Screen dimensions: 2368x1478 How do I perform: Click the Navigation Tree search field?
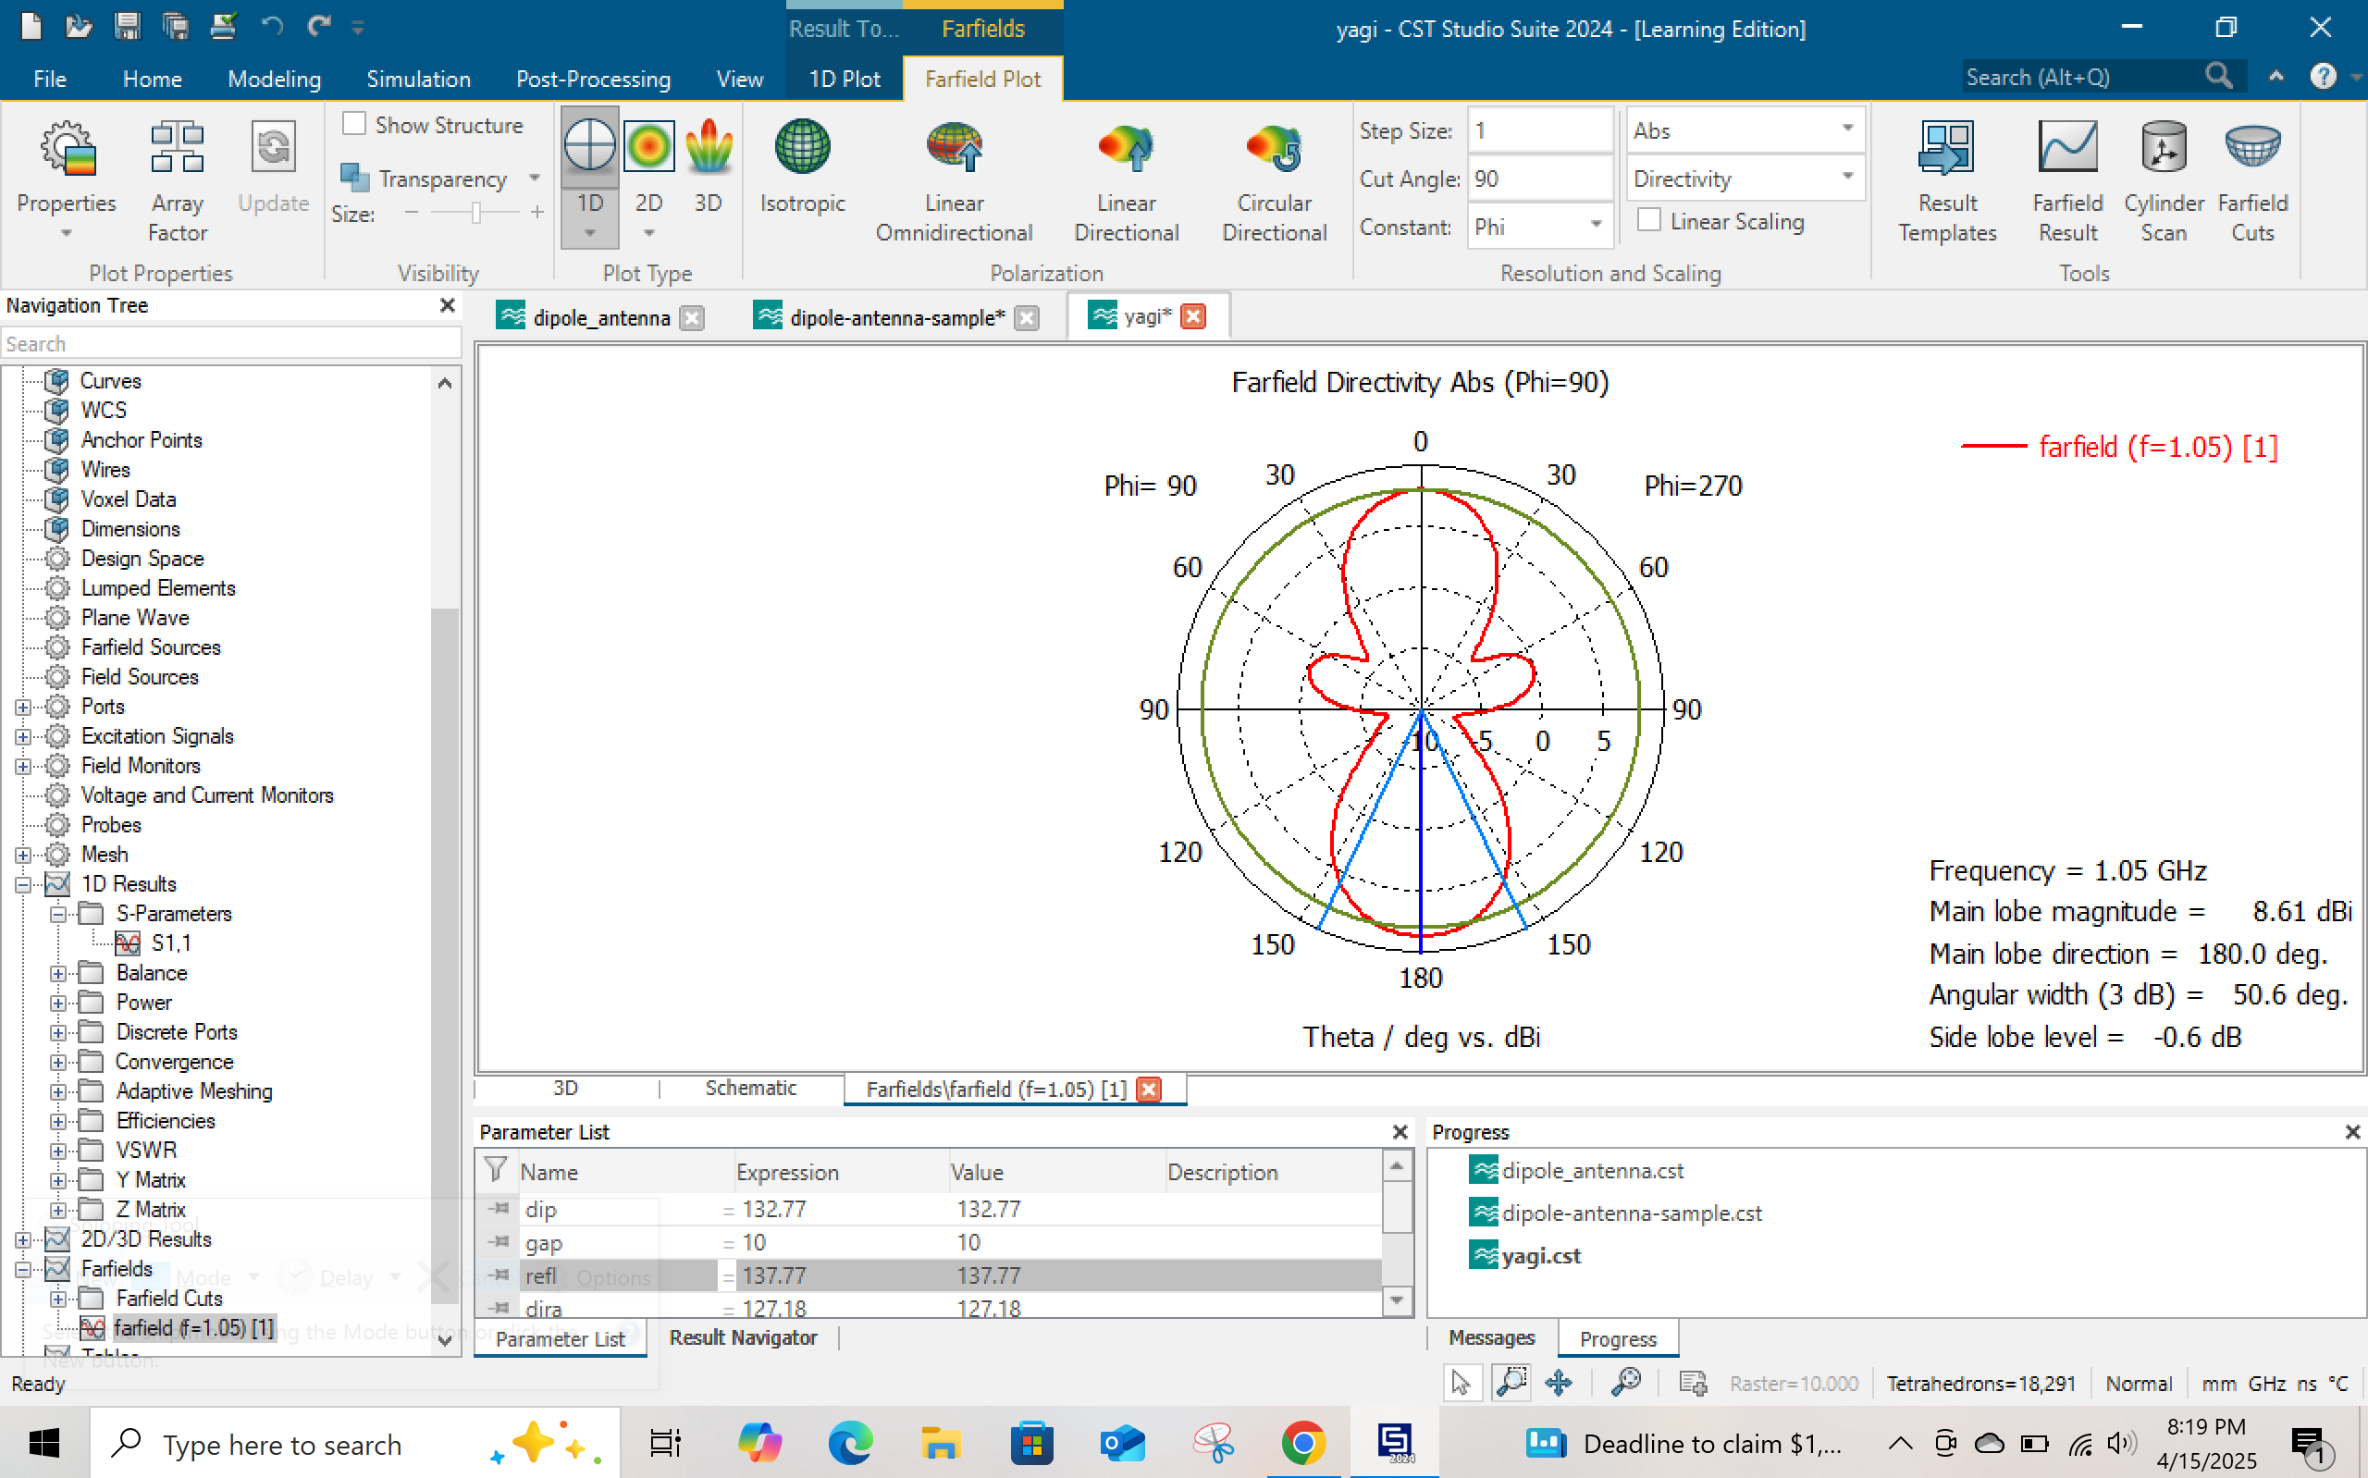click(x=231, y=343)
